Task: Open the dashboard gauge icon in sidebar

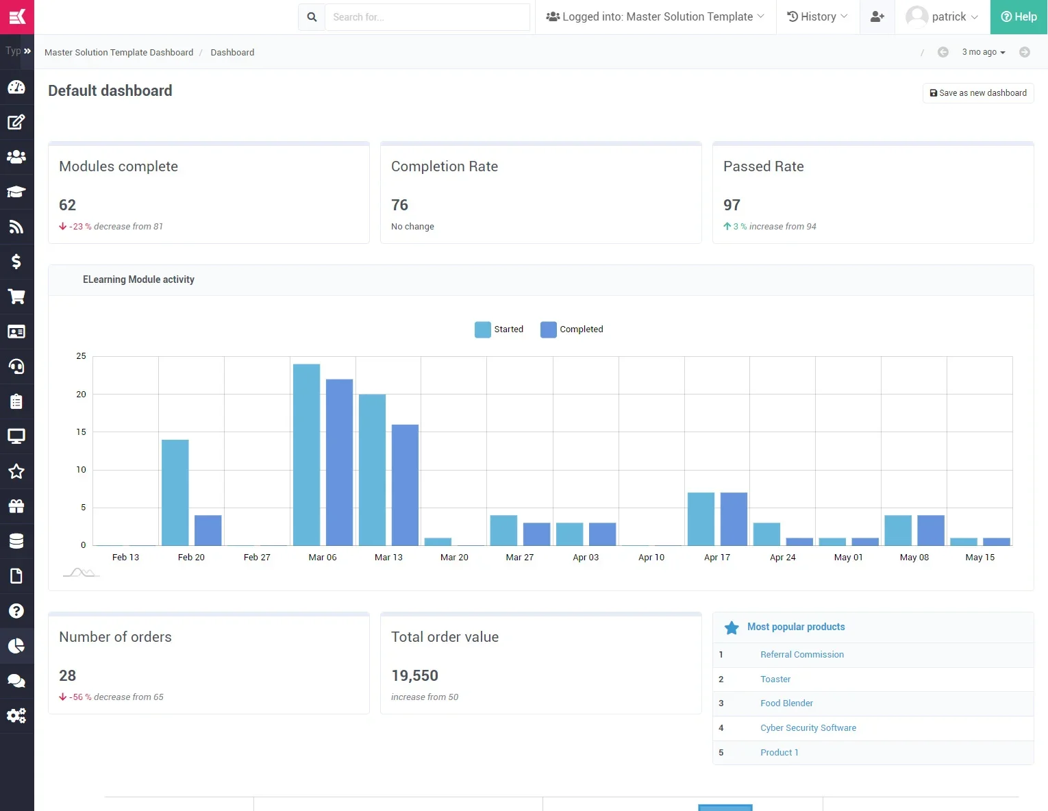Action: 16,87
